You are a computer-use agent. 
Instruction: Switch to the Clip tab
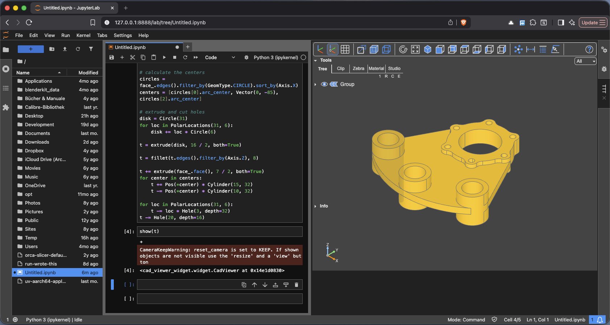point(341,69)
